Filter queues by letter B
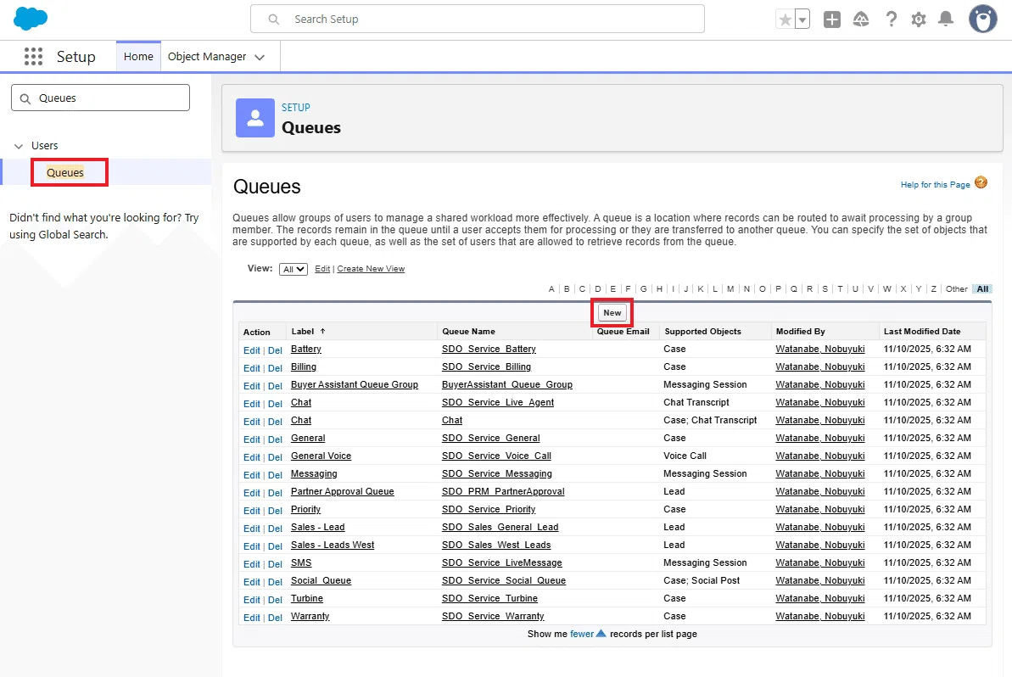 pos(567,289)
